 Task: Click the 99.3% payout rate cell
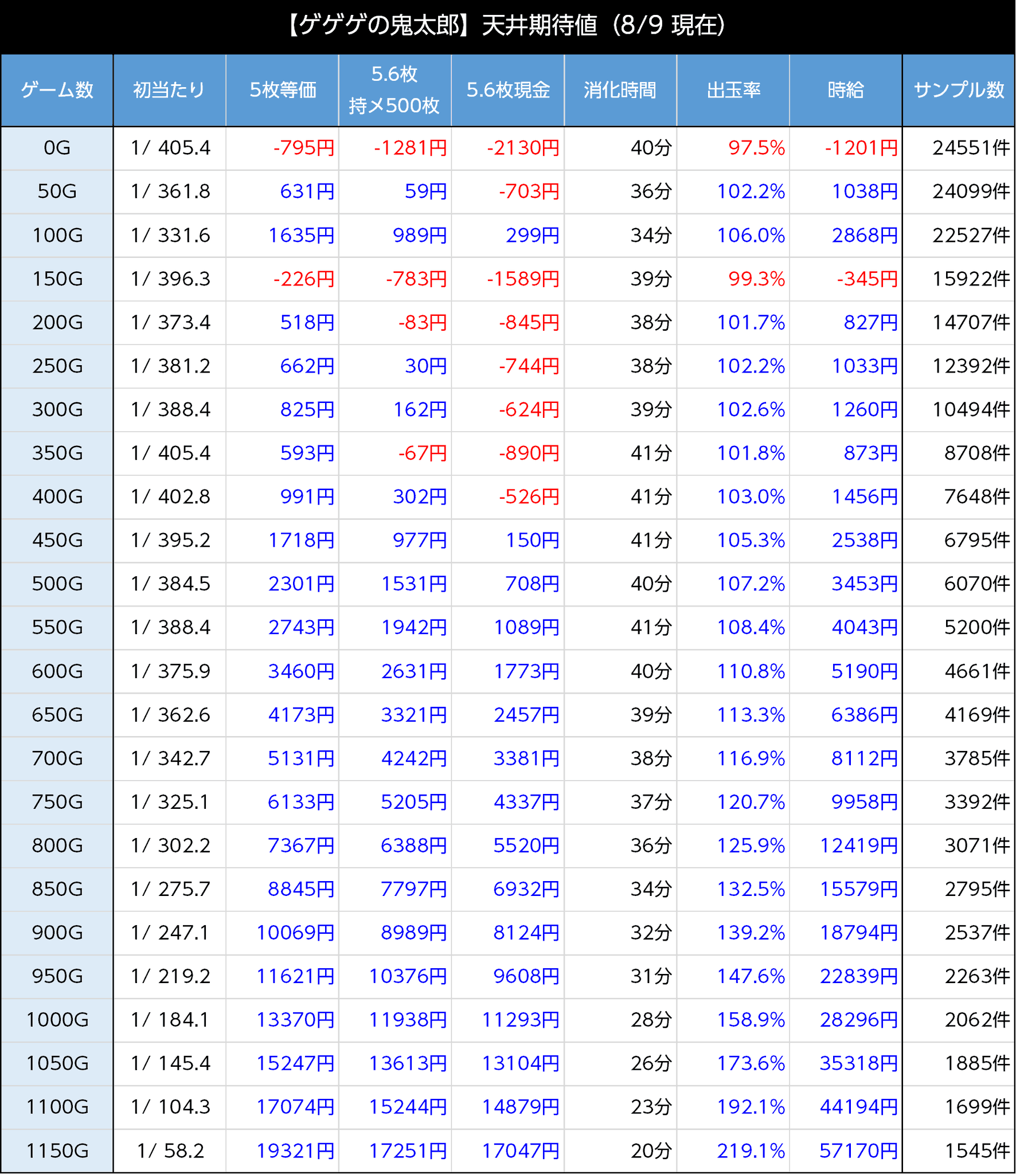click(733, 279)
